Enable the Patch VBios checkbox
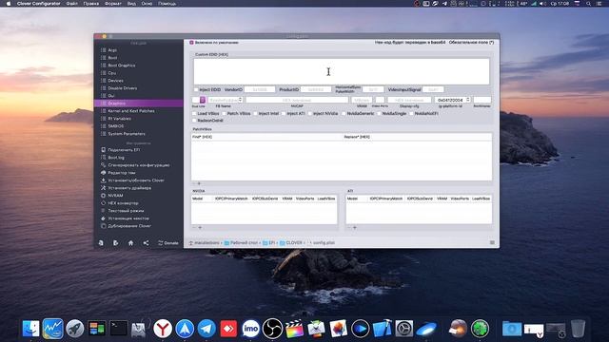609x342 pixels. click(225, 114)
